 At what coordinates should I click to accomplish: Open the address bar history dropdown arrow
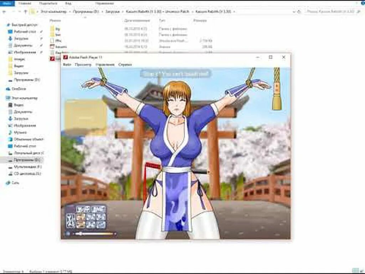coord(294,11)
